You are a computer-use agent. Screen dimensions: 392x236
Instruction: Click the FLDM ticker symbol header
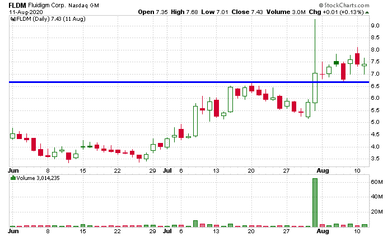click(x=17, y=5)
